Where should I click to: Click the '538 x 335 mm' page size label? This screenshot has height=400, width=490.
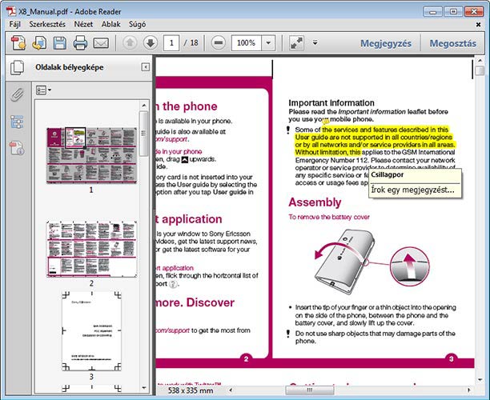click(x=191, y=390)
